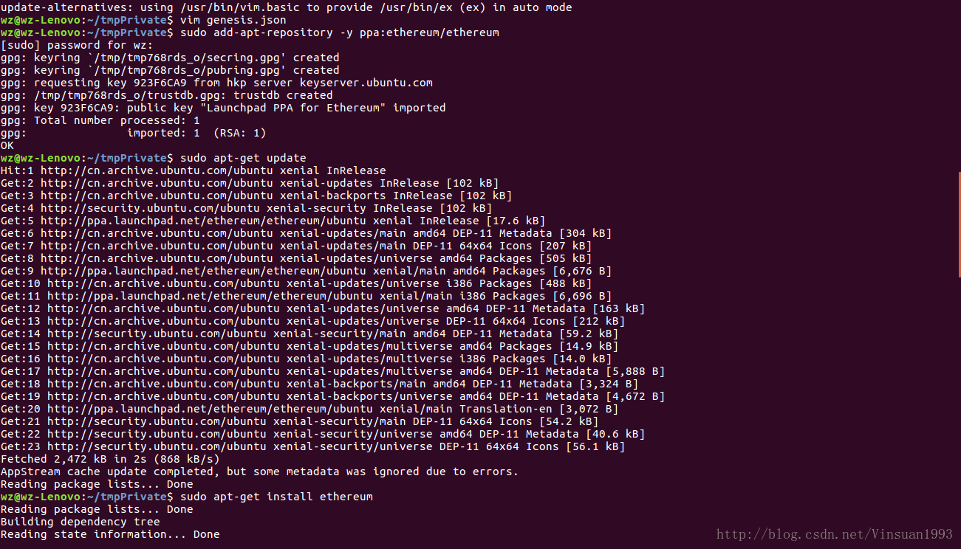Click the terminal's orange scrollbar thumb

[x=959, y=224]
